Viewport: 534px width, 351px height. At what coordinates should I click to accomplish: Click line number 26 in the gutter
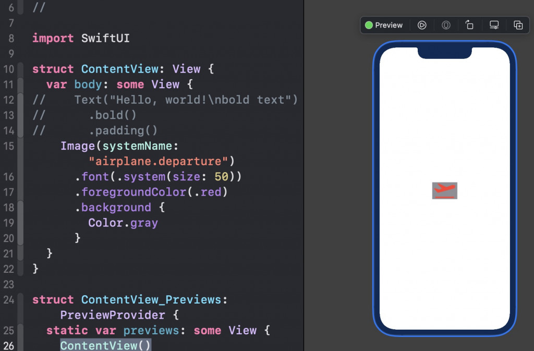point(8,346)
